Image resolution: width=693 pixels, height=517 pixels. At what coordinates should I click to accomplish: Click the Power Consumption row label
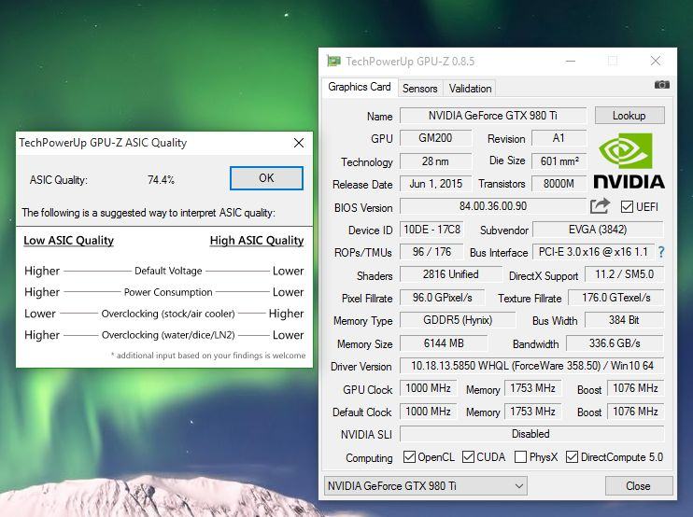(168, 292)
